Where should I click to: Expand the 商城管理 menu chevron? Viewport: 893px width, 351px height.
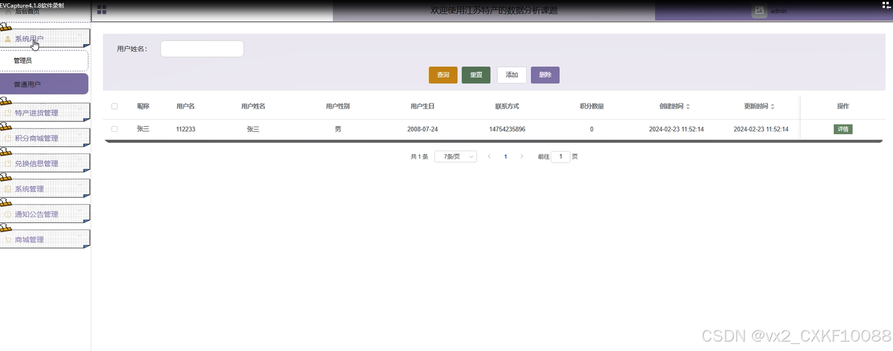(x=80, y=236)
